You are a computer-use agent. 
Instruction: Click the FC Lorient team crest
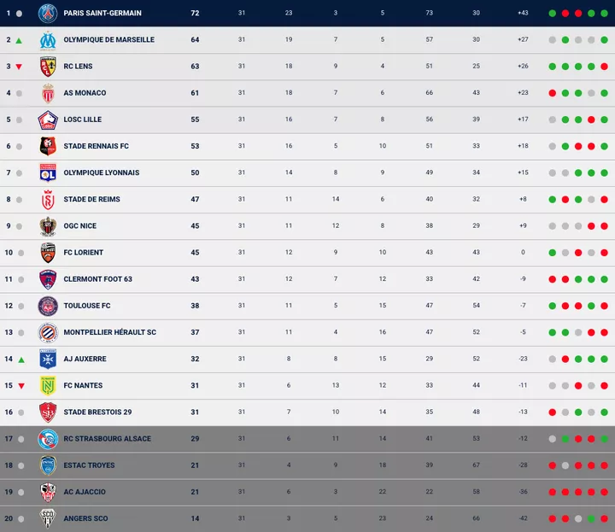click(x=48, y=253)
